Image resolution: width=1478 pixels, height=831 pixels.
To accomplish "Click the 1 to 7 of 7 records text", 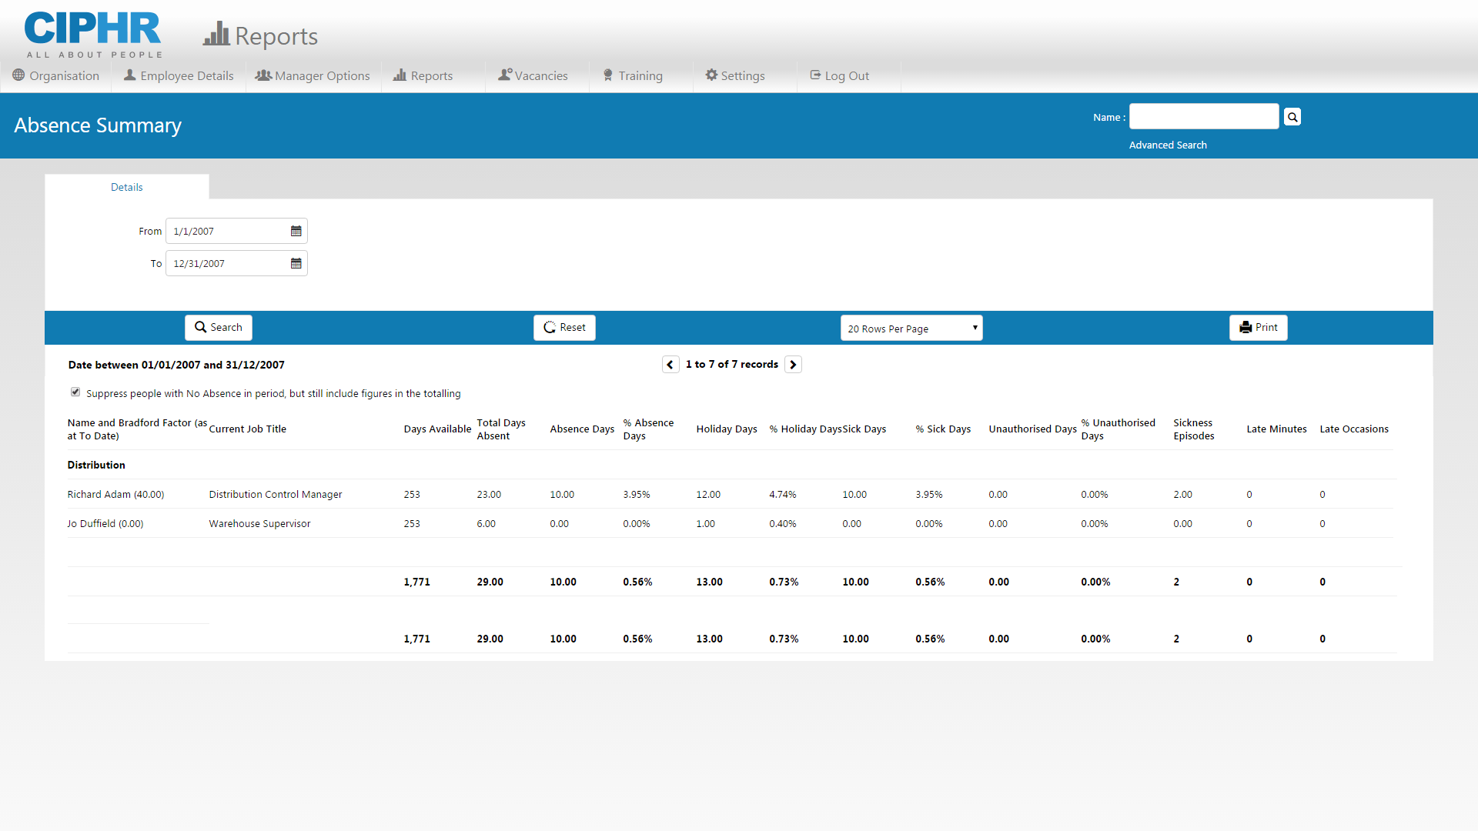I will 732,365.
